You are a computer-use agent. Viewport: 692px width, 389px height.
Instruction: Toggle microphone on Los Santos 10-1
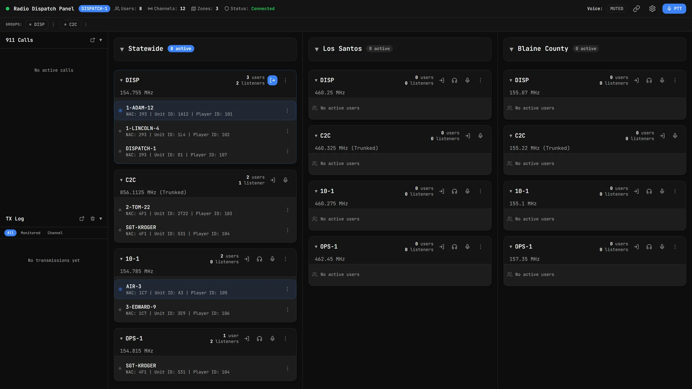pos(467,191)
